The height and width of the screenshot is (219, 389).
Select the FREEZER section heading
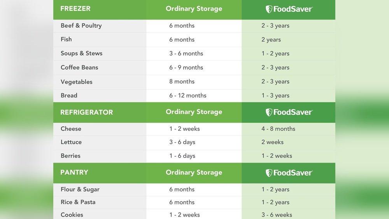[x=75, y=9]
